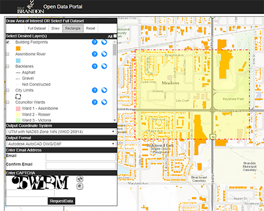The image size is (264, 211).
Task: Uncheck the Building Footprints layer checkbox
Action: pos(8,42)
